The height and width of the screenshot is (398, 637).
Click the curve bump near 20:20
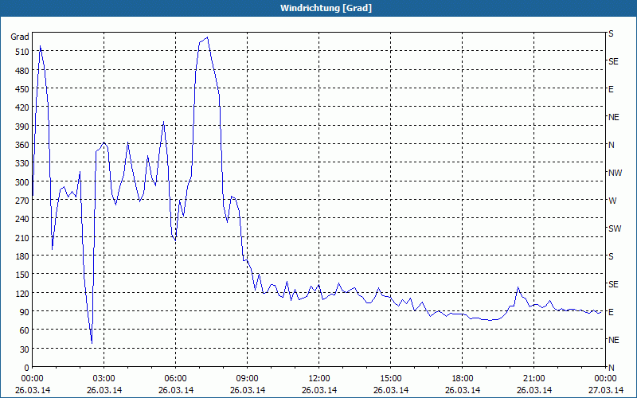pos(518,287)
